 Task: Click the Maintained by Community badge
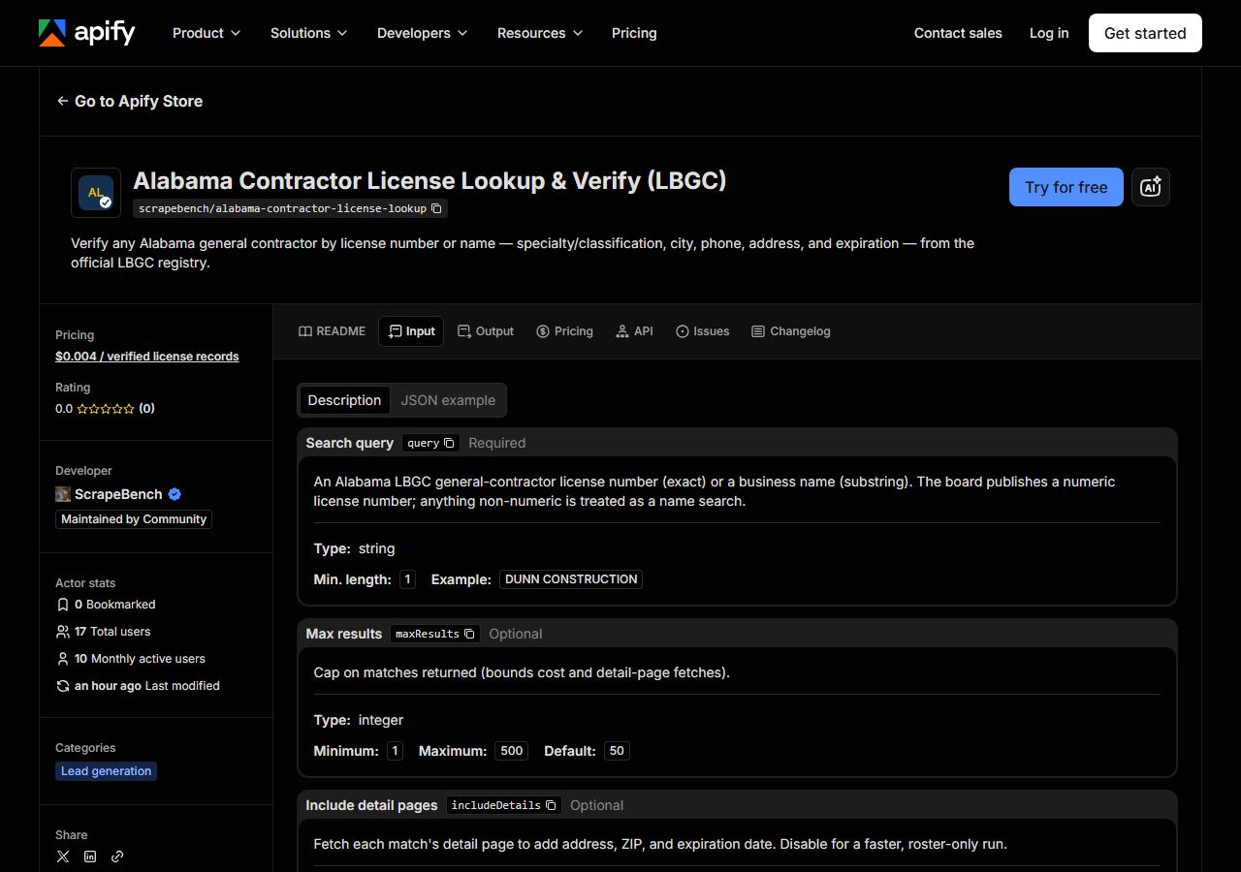134,519
